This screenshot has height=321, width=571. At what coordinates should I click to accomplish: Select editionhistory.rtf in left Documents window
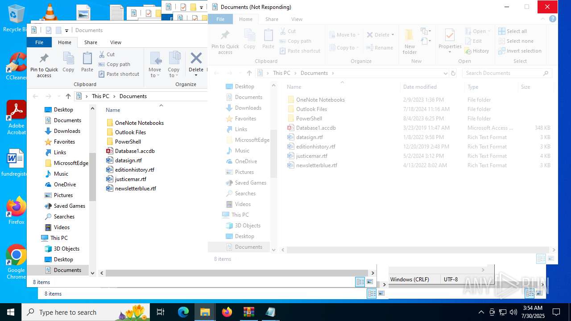coord(130,169)
